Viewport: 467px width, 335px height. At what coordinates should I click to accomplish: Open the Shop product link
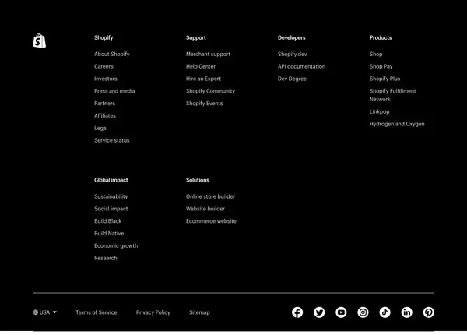pyautogui.click(x=376, y=54)
